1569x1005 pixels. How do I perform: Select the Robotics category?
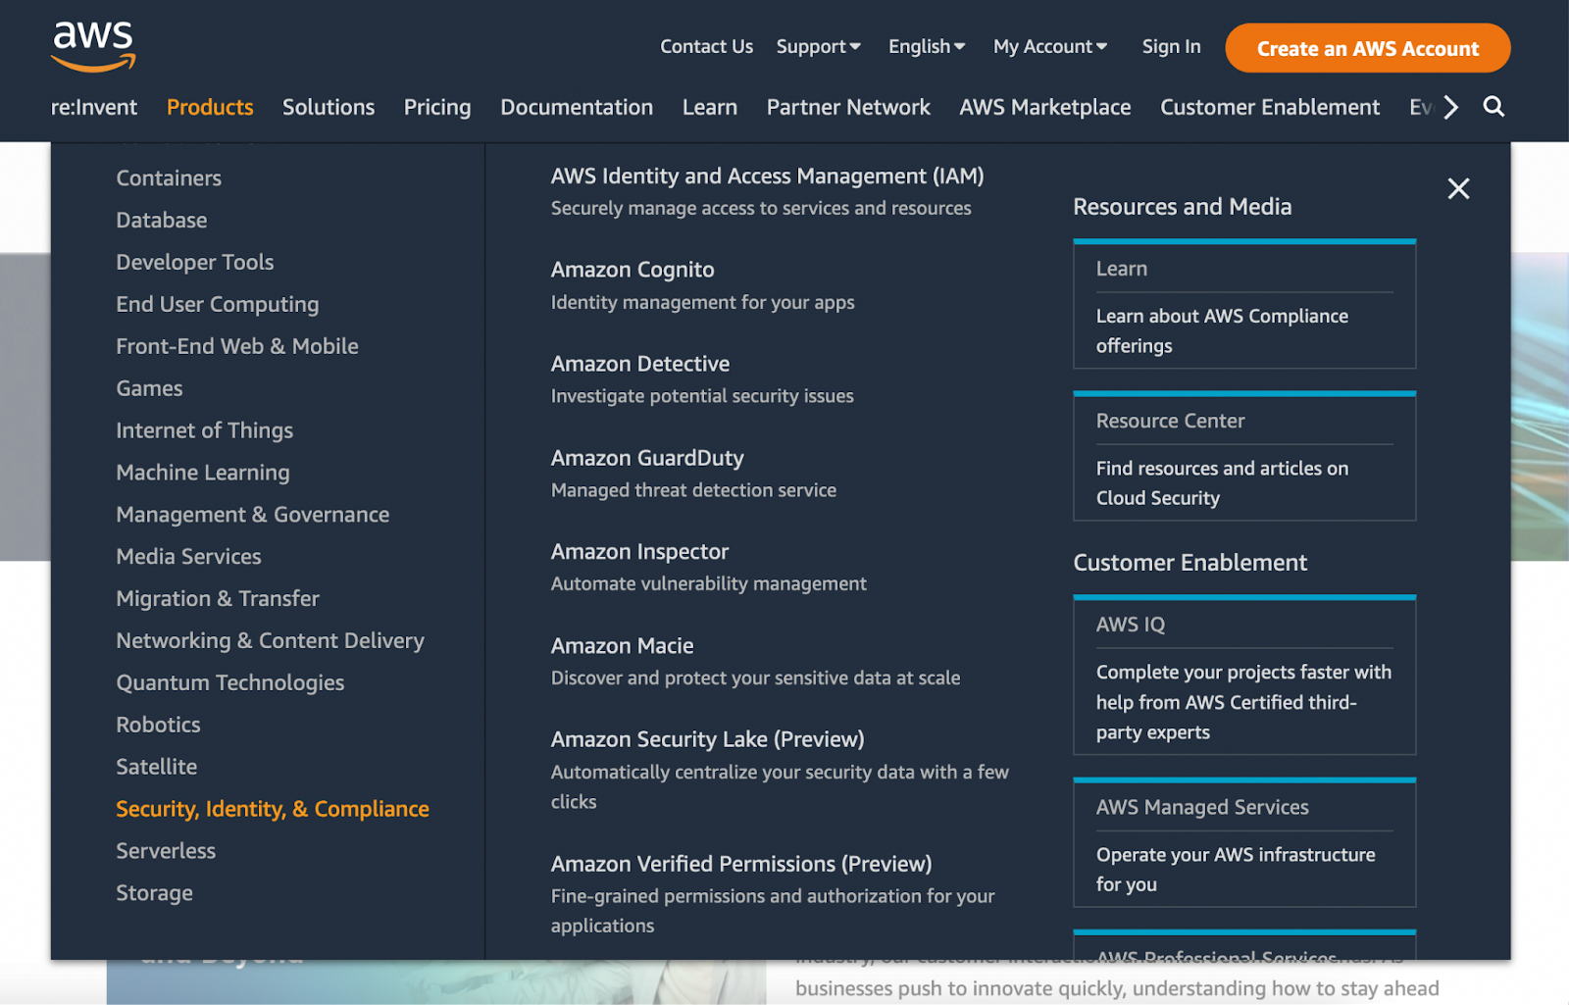158,726
